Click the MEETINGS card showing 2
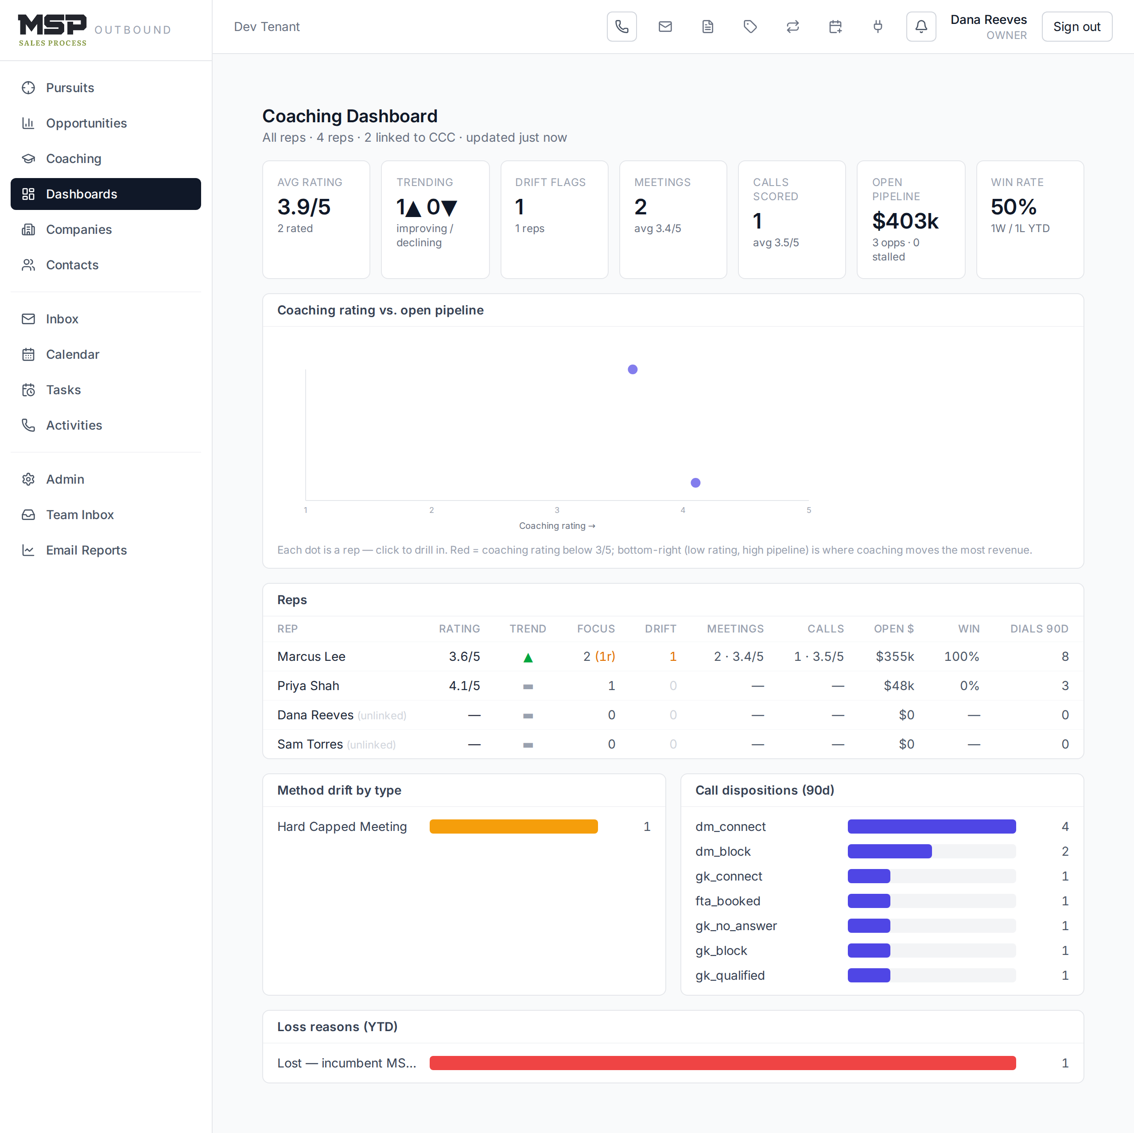1134x1133 pixels. (673, 220)
